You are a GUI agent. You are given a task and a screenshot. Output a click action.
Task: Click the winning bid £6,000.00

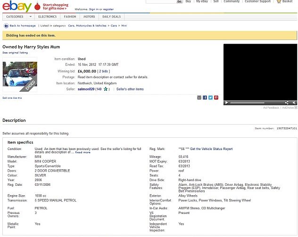(x=87, y=71)
